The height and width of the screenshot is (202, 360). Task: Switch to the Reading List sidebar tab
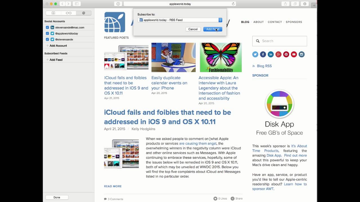tap(69, 13)
